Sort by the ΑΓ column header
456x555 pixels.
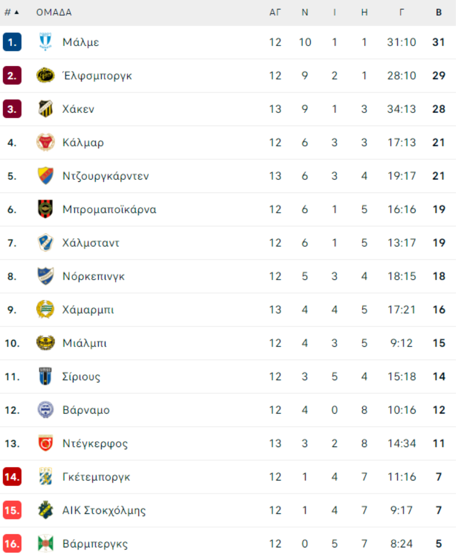pos(275,12)
